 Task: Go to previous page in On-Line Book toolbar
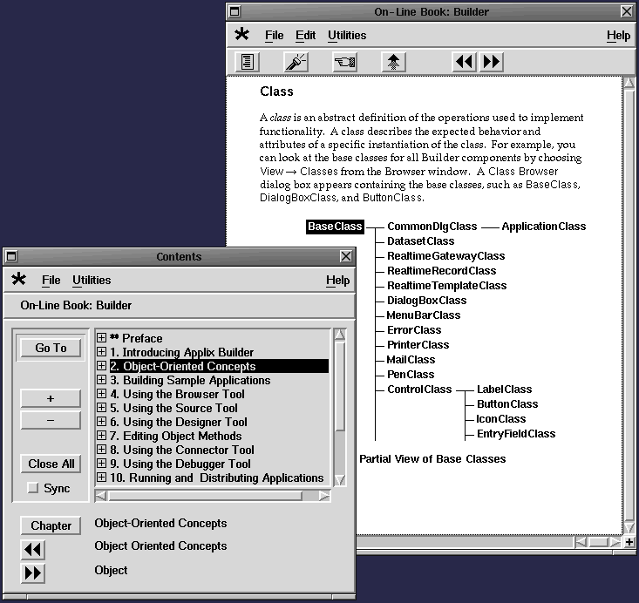(x=465, y=62)
